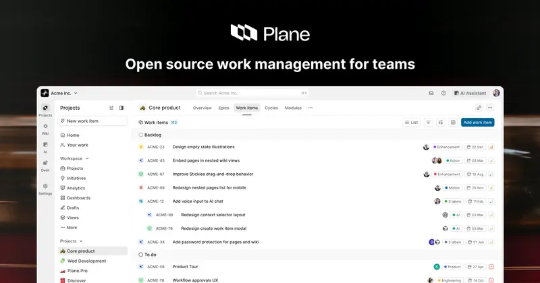Click the sidebar customize icon beside Projects

(111, 108)
